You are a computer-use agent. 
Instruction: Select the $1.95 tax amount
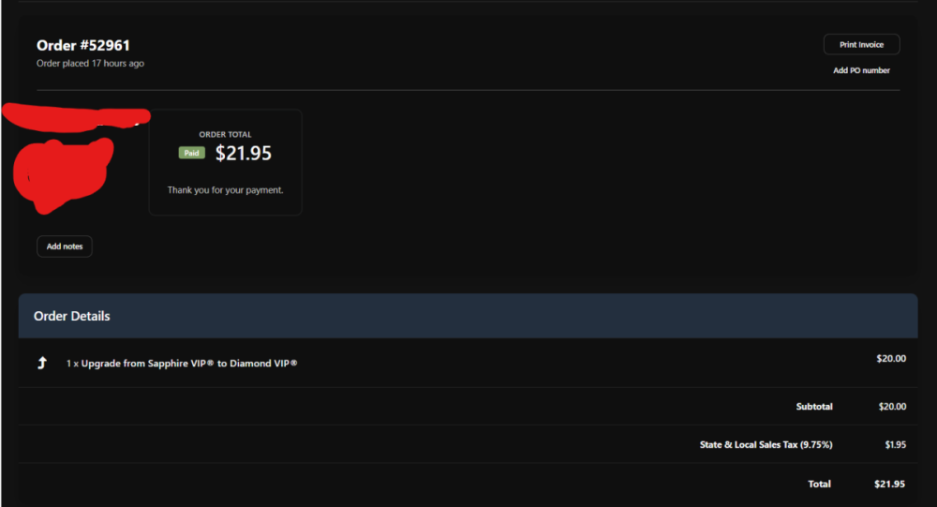895,445
